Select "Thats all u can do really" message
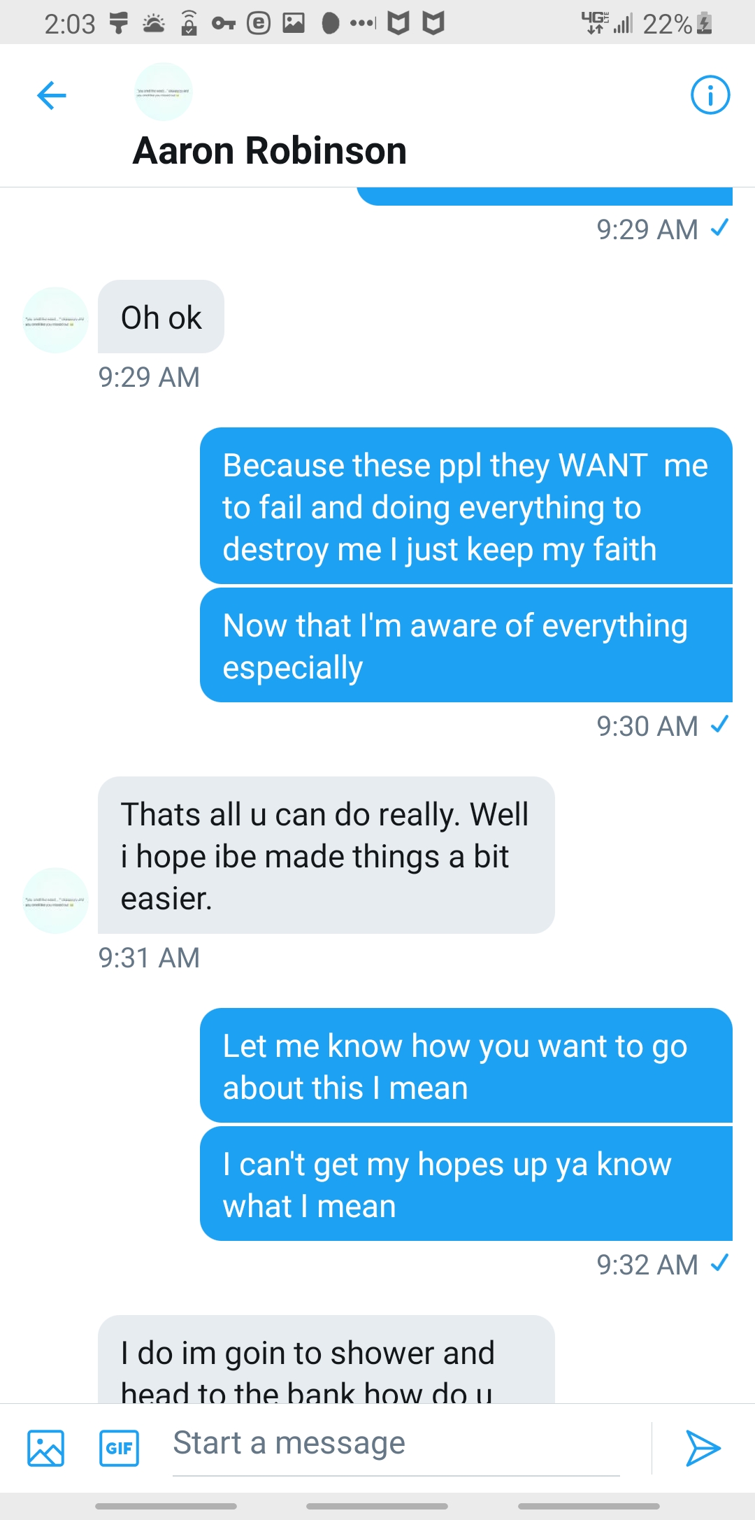 tap(326, 855)
